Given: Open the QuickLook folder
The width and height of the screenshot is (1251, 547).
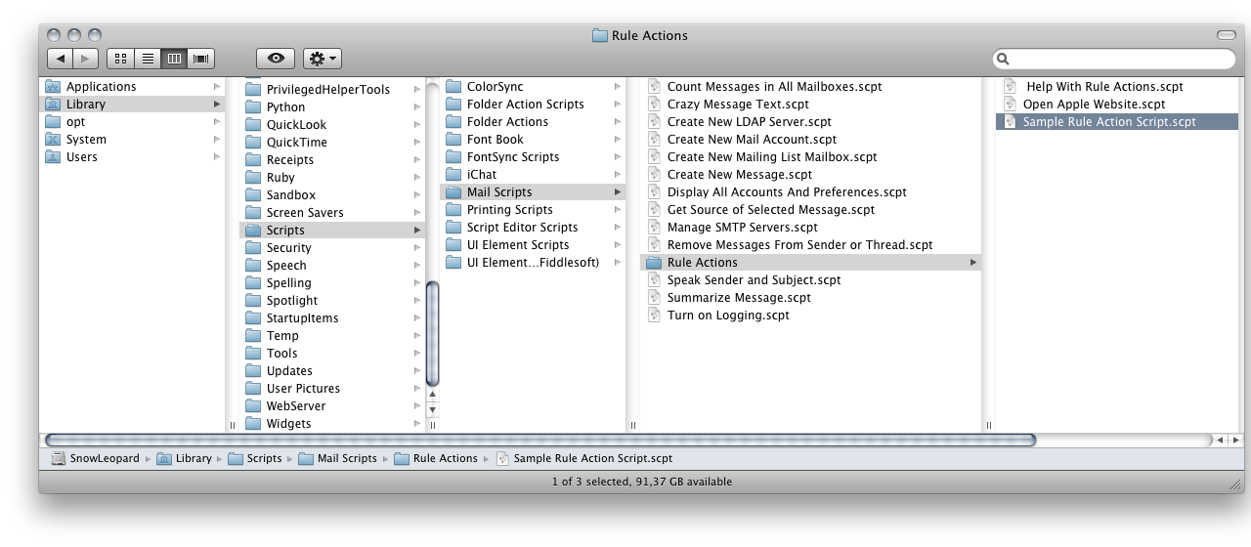Looking at the screenshot, I should pyautogui.click(x=296, y=125).
